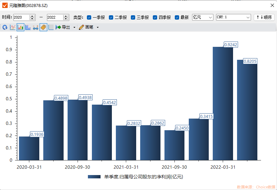Uncheck the 三季报 checkbox
This screenshot has width=277, height=190.
pos(133,18)
